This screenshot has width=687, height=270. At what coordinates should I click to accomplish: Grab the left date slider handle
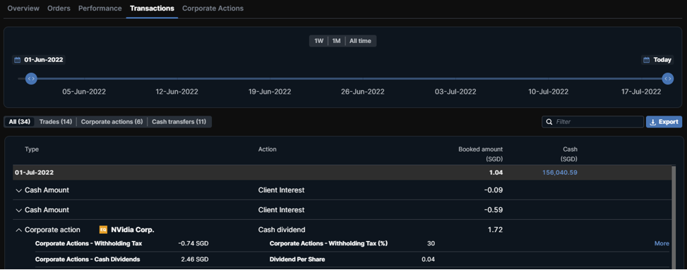coord(30,79)
